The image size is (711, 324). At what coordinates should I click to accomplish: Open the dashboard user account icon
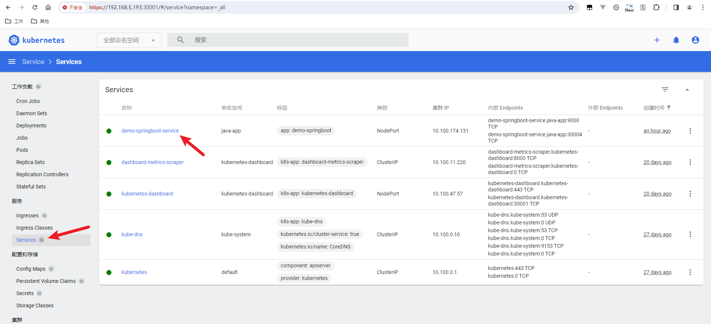(695, 40)
